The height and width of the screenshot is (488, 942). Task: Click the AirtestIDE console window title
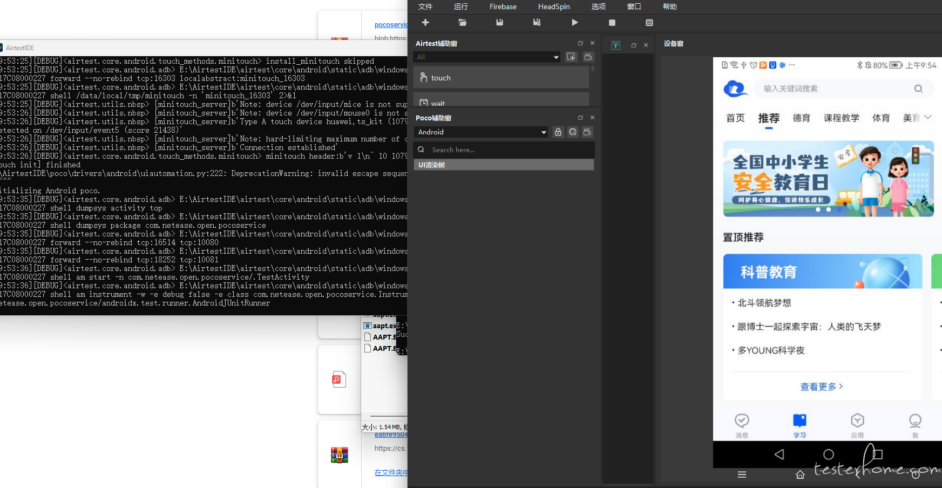click(20, 48)
